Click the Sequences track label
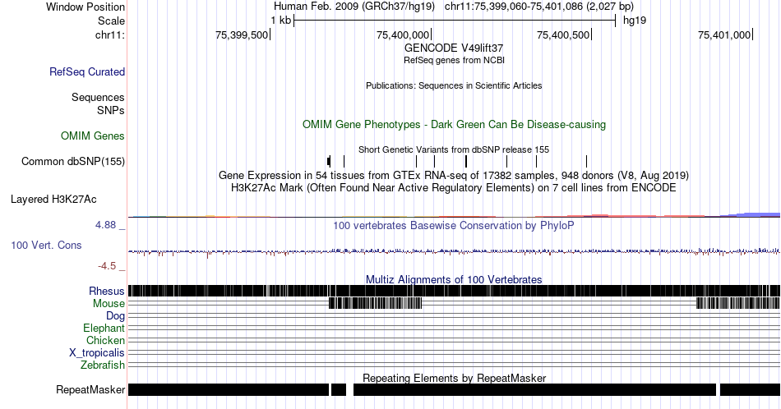The height and width of the screenshot is (409, 781). click(x=98, y=97)
